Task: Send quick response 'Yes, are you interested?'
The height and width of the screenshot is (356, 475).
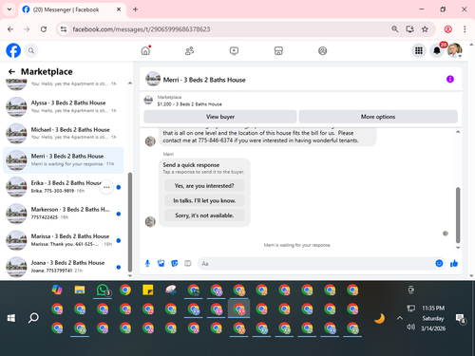Action: (204, 186)
